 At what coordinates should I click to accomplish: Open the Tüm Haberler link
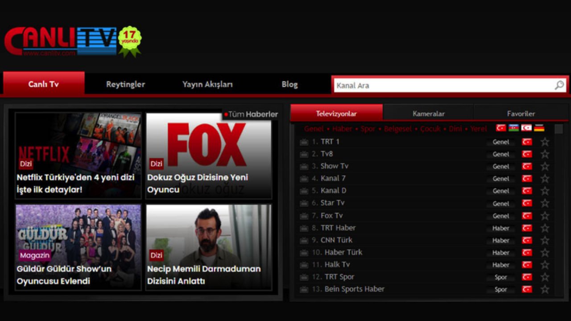click(x=252, y=114)
